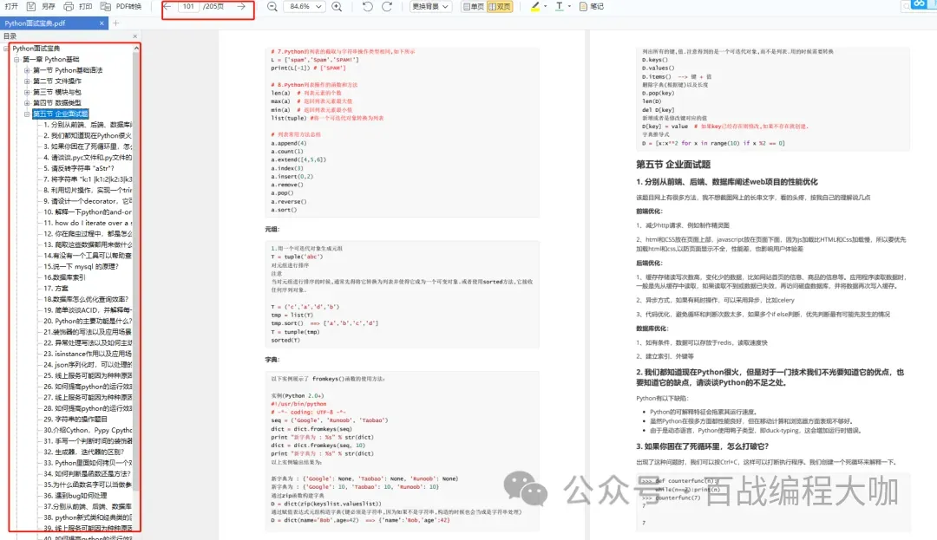Open outline item 32. 生成器，迭代器的区别?
This screenshot has width=937, height=540.
click(83, 452)
